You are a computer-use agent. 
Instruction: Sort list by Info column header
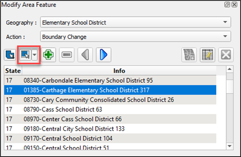click(x=119, y=71)
